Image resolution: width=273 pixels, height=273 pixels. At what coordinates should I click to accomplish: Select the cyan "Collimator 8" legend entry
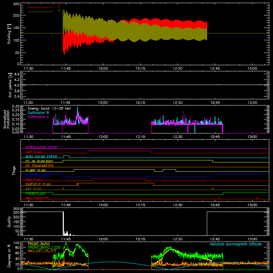click(38, 113)
